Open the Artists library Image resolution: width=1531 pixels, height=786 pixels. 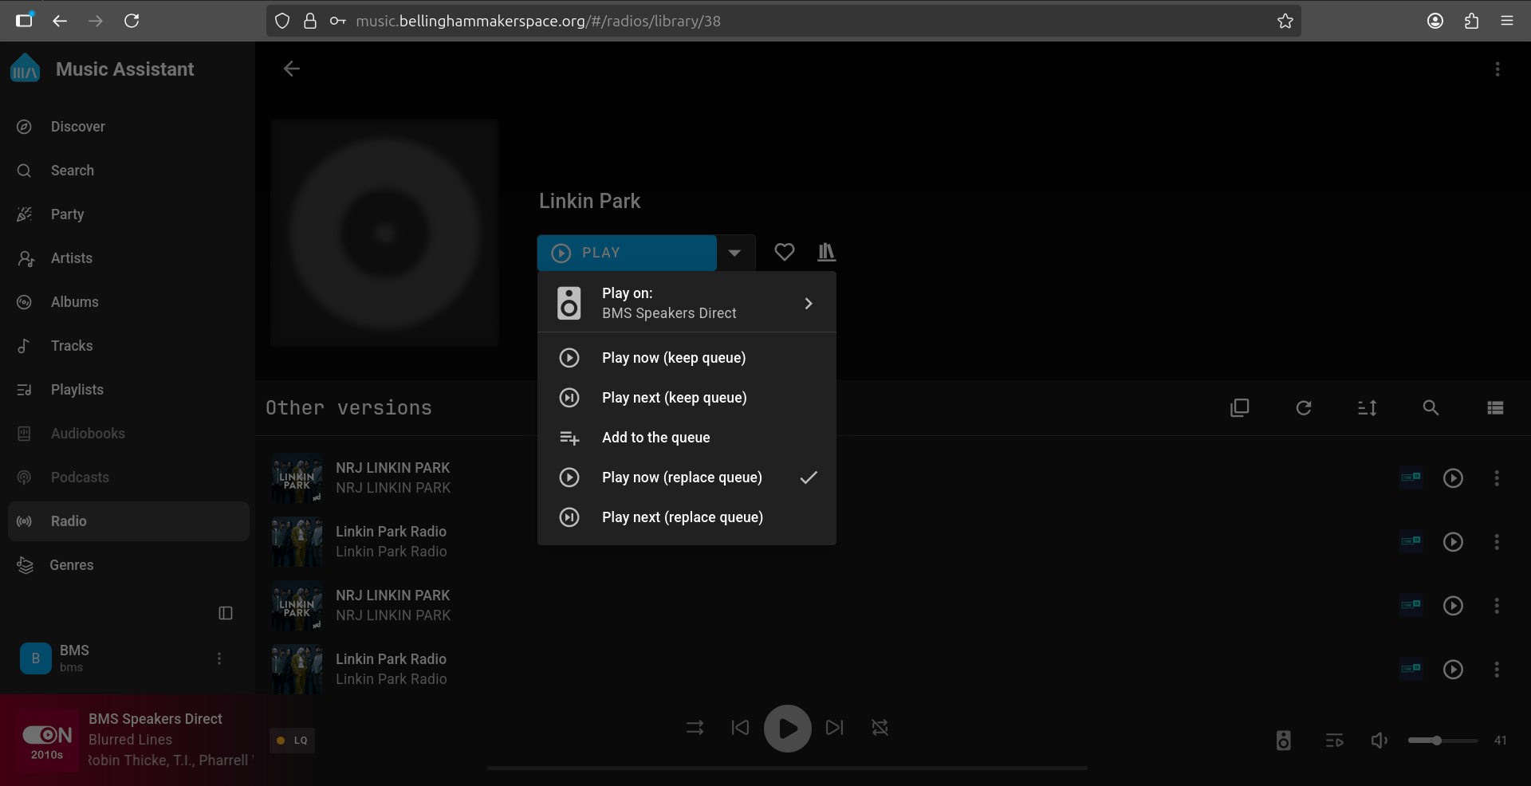(x=128, y=258)
